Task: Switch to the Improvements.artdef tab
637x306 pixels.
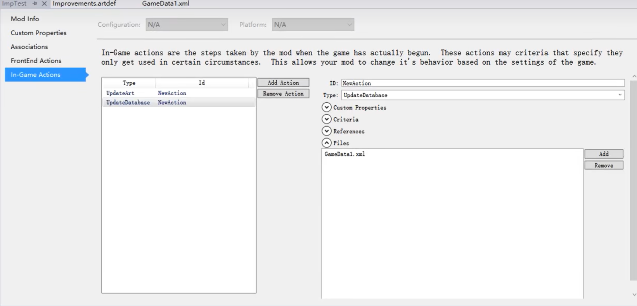Action: [x=84, y=3]
